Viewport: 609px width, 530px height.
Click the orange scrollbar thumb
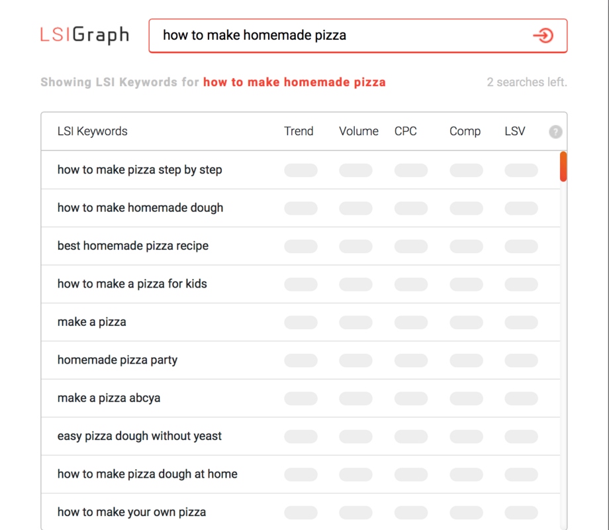pyautogui.click(x=563, y=167)
